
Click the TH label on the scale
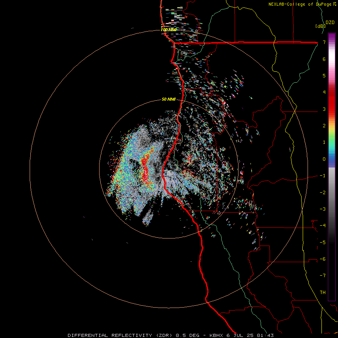[x=323, y=292]
